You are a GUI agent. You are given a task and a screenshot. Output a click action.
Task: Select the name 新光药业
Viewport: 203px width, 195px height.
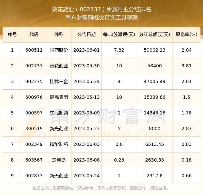(59, 129)
